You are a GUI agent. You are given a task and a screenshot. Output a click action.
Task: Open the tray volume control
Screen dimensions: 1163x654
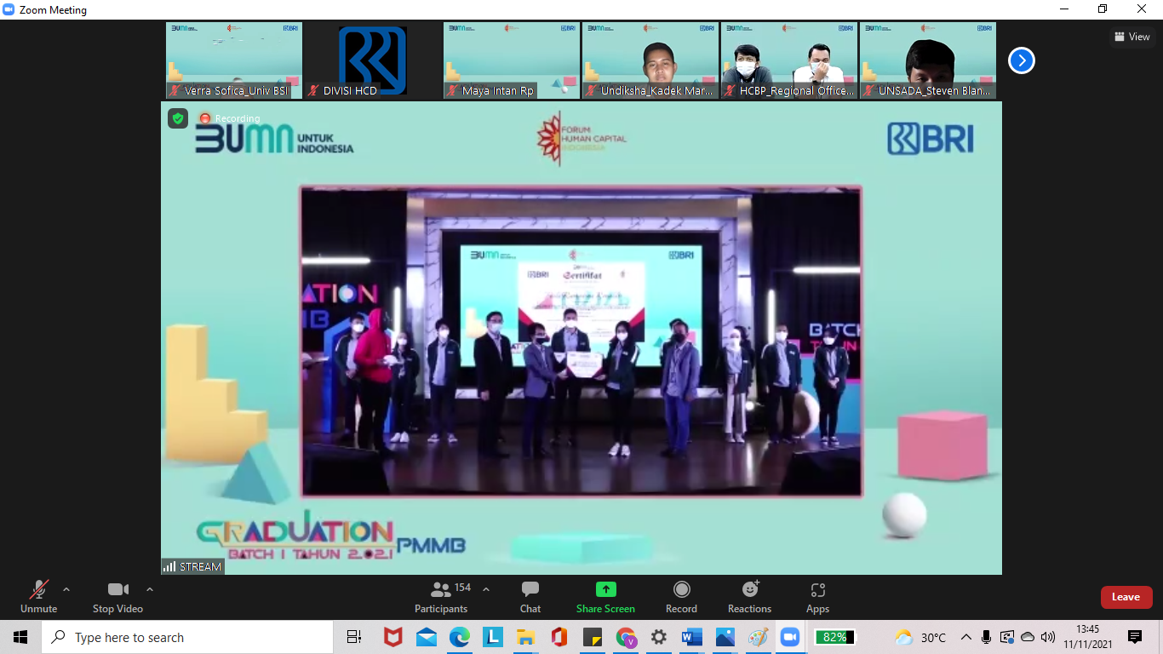pyautogui.click(x=1048, y=637)
